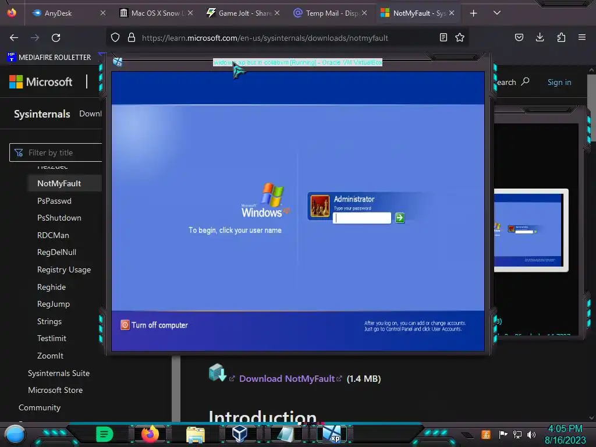Open the XP login preview thumbnail
Viewport: 596px width, 447px height.
[531, 230]
